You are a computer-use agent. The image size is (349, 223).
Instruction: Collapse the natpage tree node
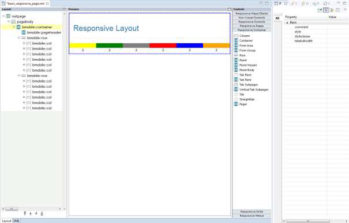(x=3, y=16)
